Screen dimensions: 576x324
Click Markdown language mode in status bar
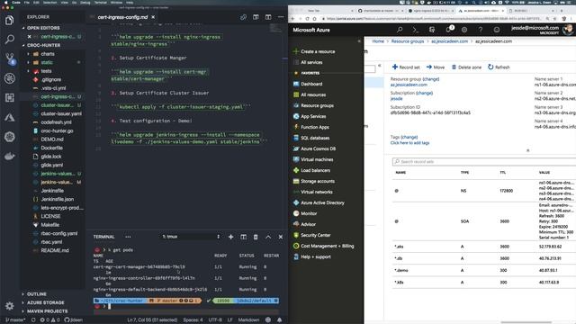[248, 320]
